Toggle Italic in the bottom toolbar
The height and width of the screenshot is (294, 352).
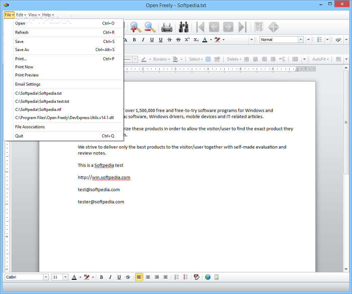110,277
